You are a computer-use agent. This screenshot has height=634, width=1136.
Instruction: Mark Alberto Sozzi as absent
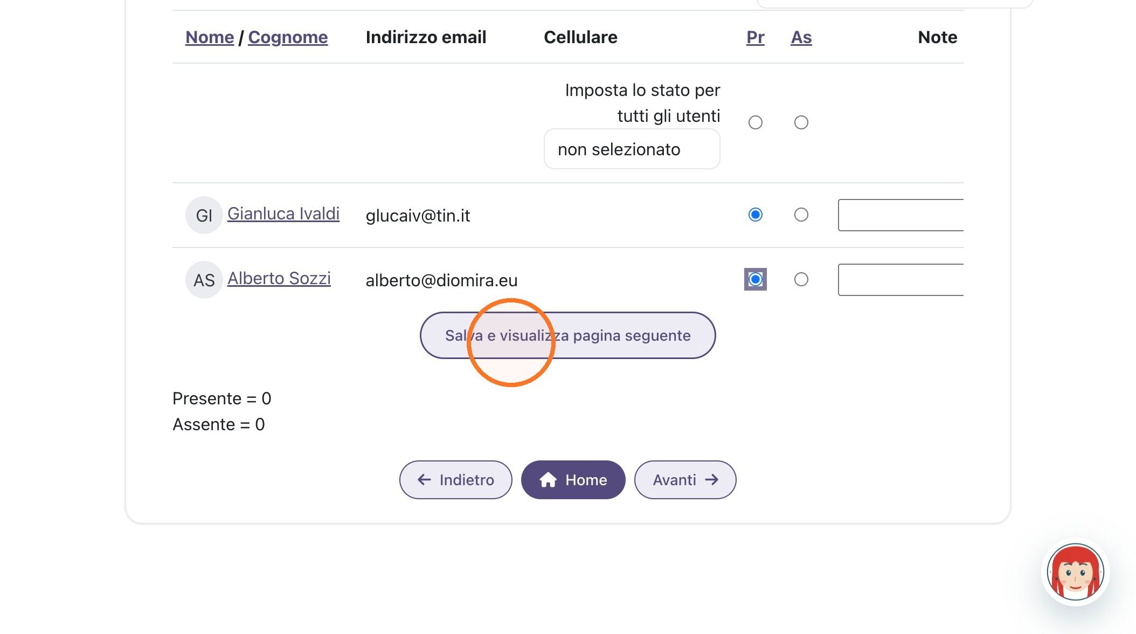tap(801, 279)
